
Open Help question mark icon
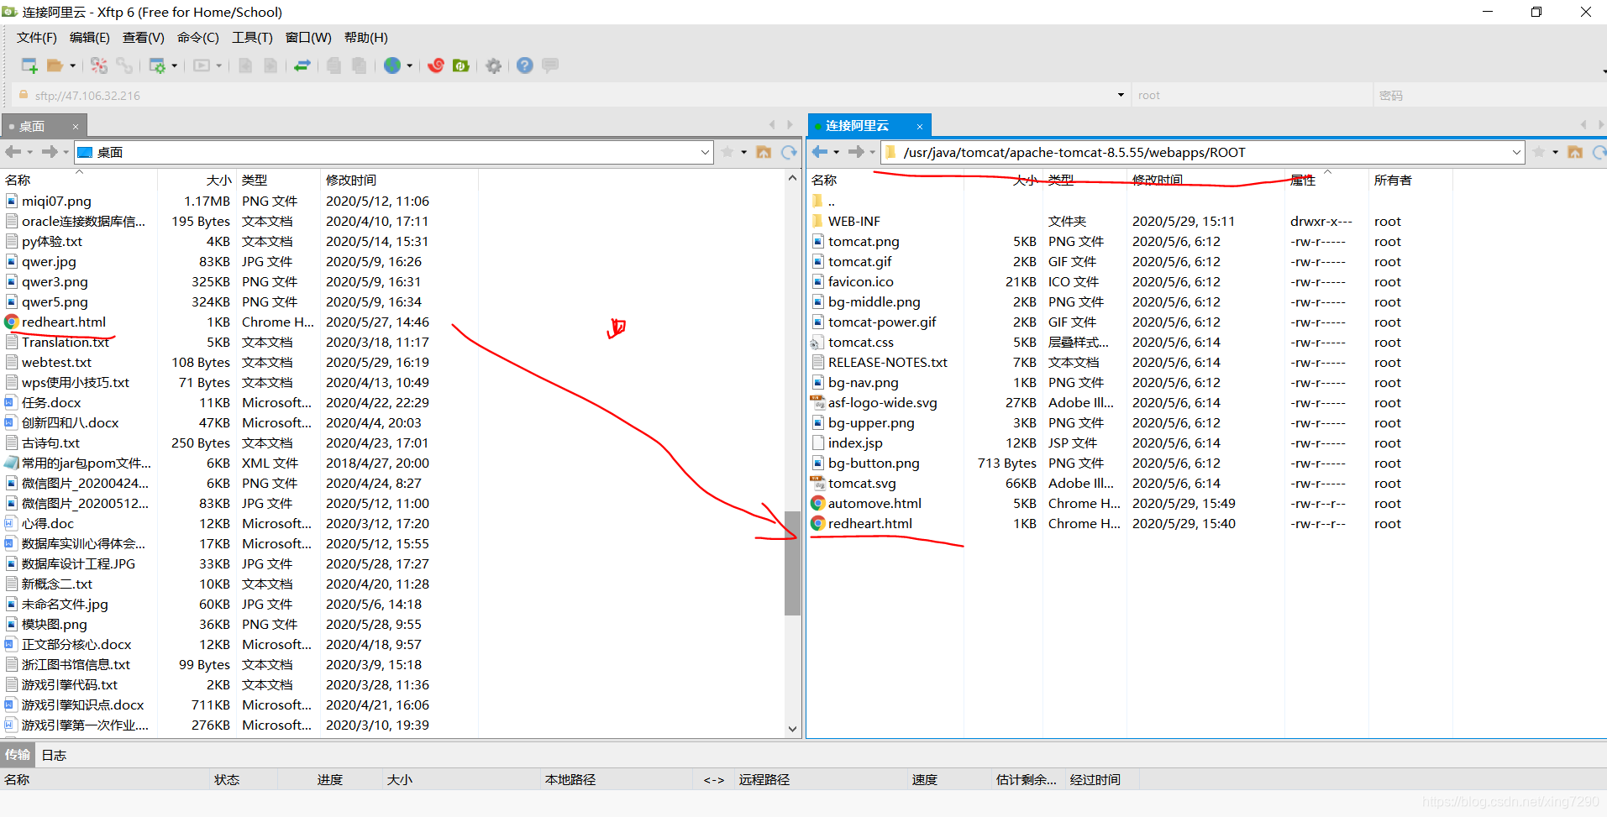525,65
